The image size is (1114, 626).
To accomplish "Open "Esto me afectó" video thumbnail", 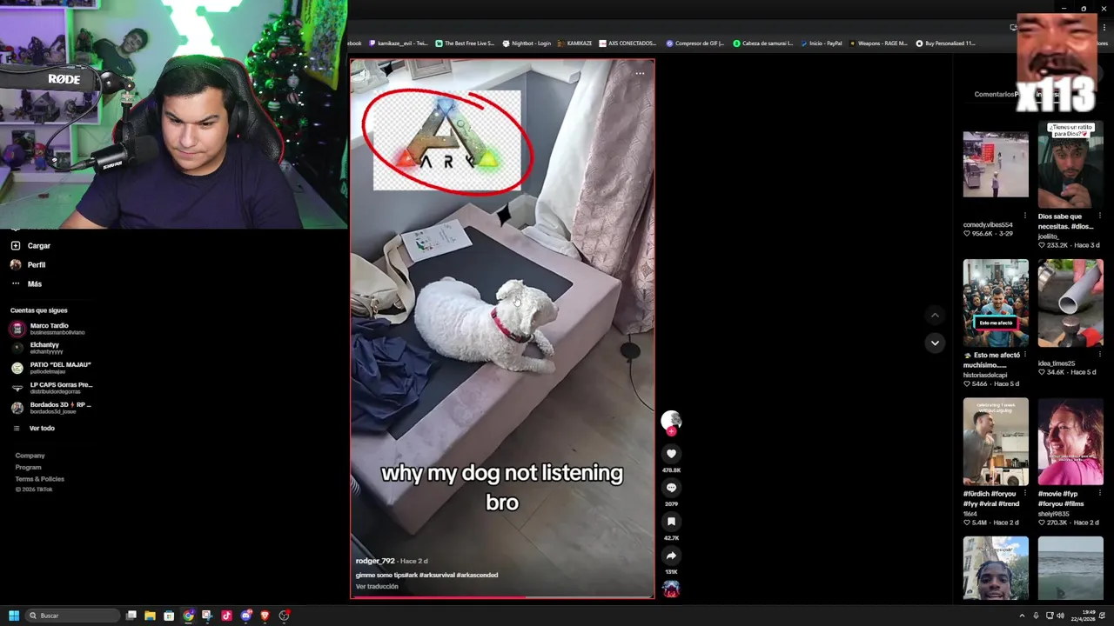I will tap(996, 303).
